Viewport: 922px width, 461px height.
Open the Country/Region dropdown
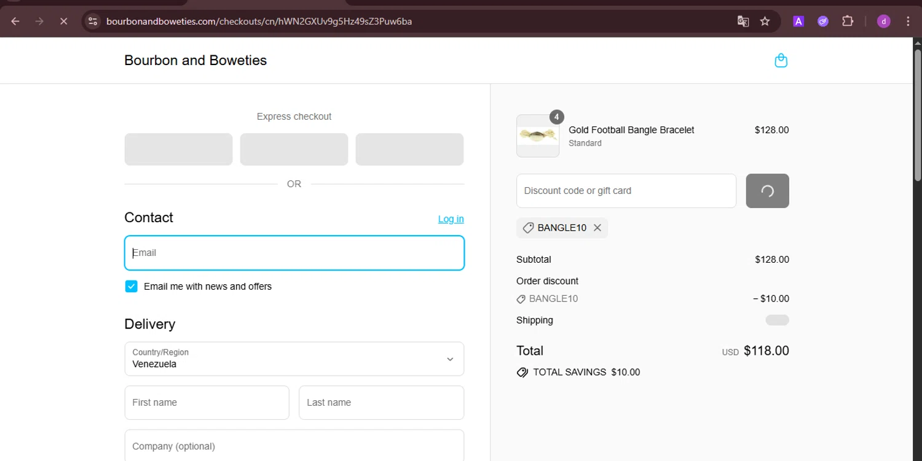point(294,358)
